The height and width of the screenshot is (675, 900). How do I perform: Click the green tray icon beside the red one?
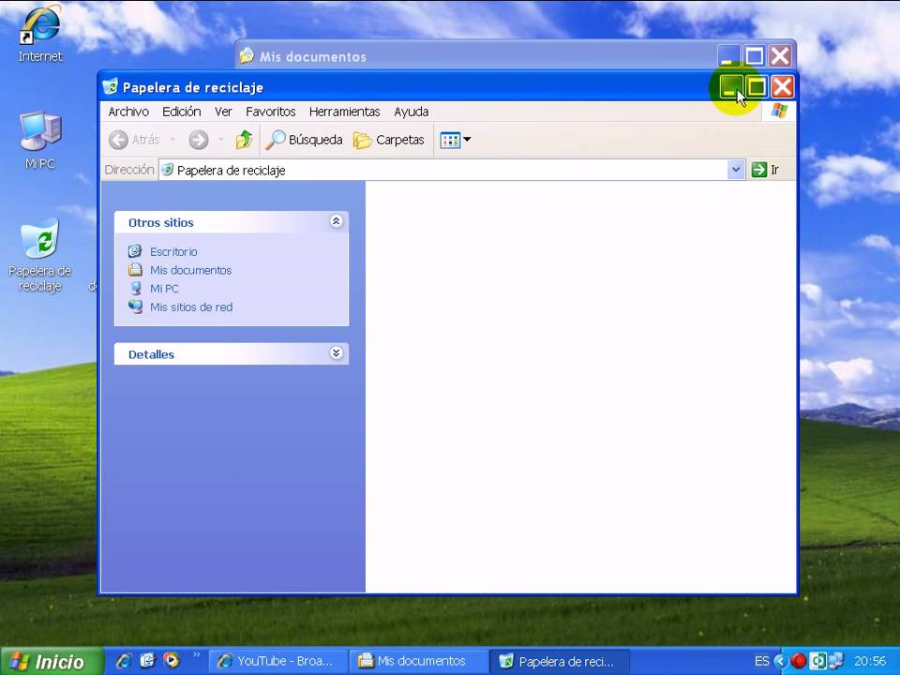tap(817, 661)
